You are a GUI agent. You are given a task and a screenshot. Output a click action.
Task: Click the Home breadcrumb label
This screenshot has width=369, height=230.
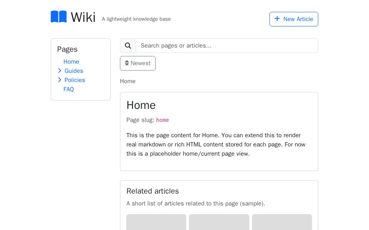[128, 81]
